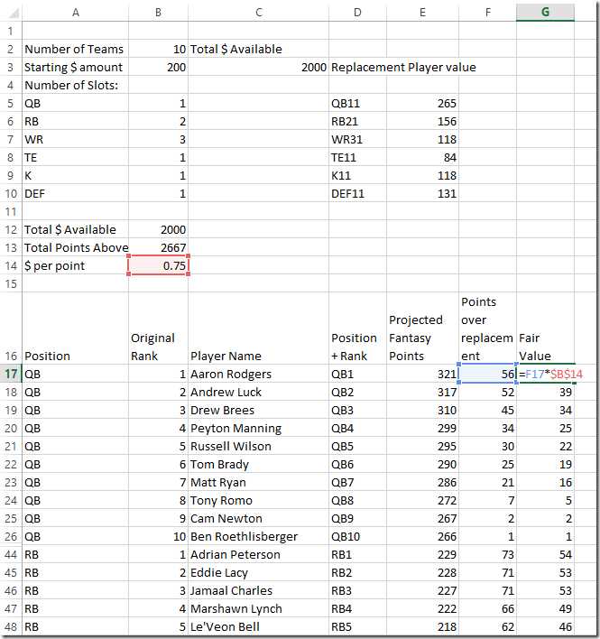Click replacement value 265

coord(422,104)
